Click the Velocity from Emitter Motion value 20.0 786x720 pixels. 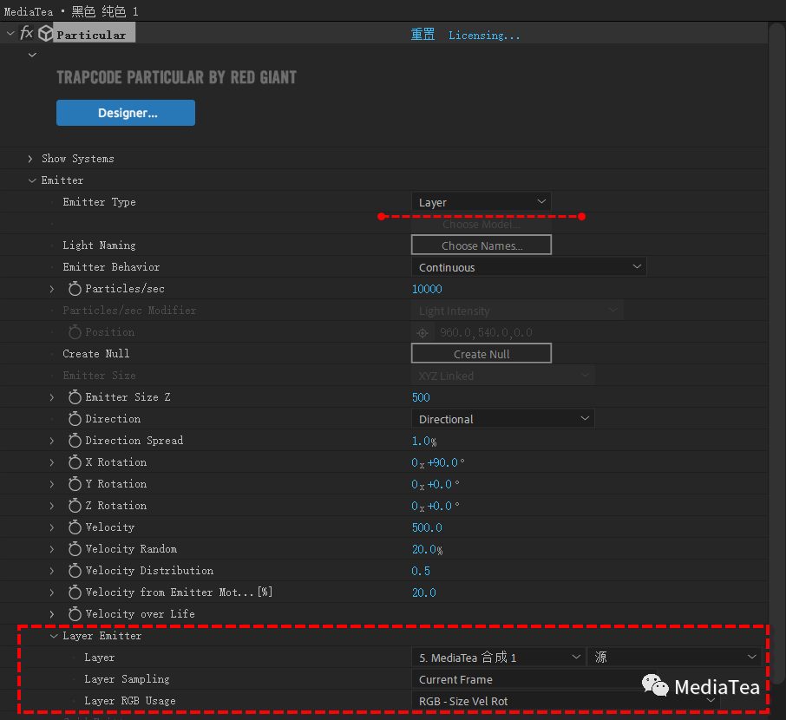424,592
